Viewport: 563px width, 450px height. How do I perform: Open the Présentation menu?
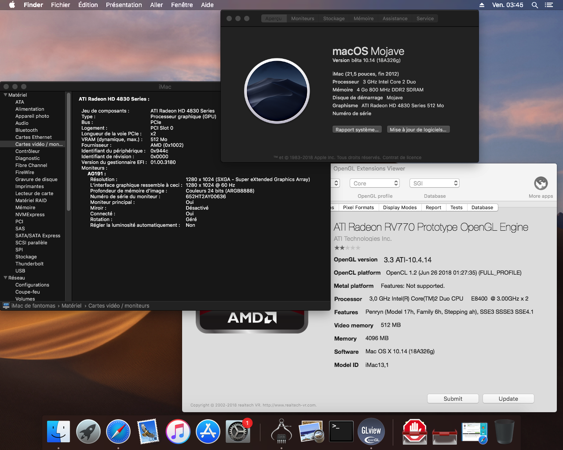(x=124, y=5)
